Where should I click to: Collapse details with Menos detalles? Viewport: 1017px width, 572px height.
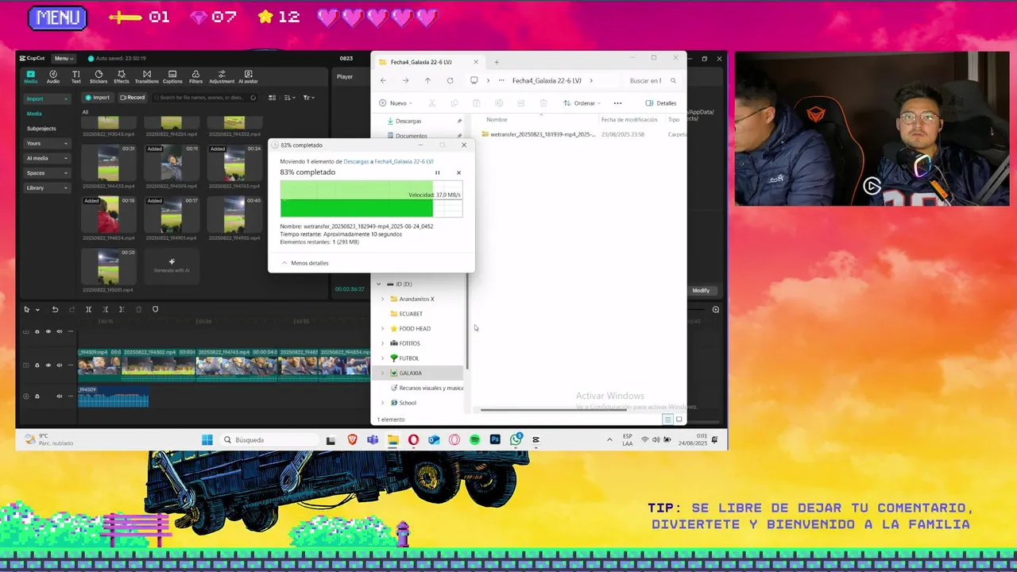[305, 263]
